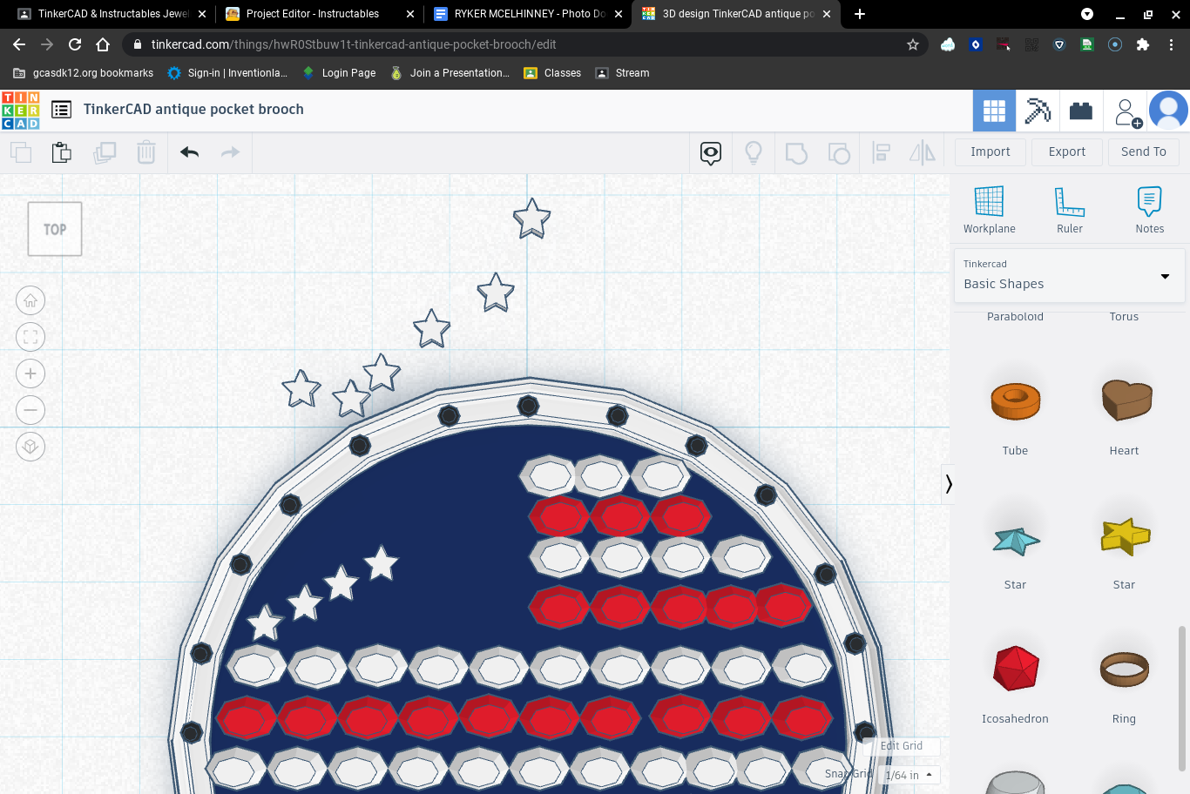The width and height of the screenshot is (1190, 794).
Task: Open the Classes bookmark
Action: (552, 73)
